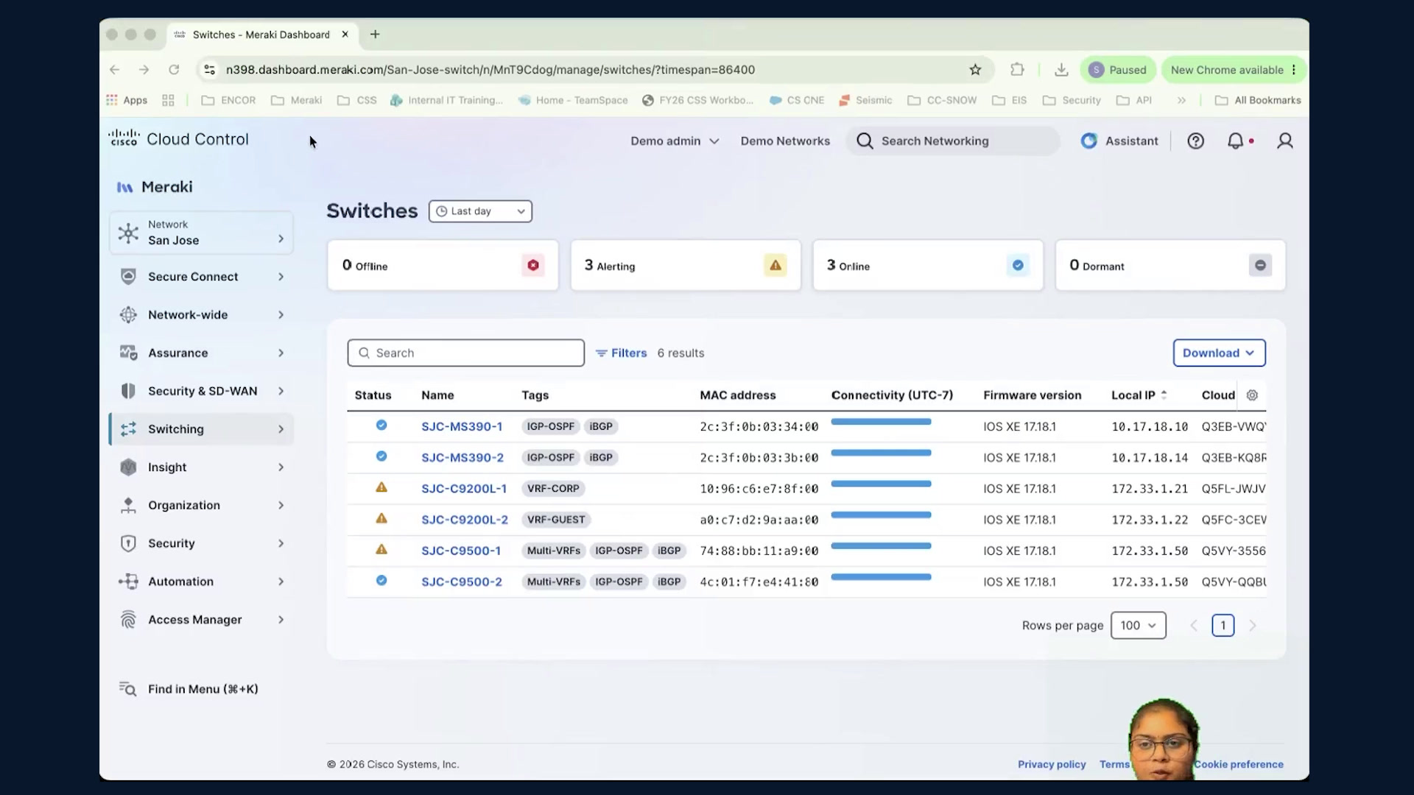The height and width of the screenshot is (795, 1414).
Task: Click connectivity bar for SJC-C9500-2
Action: pos(881,577)
